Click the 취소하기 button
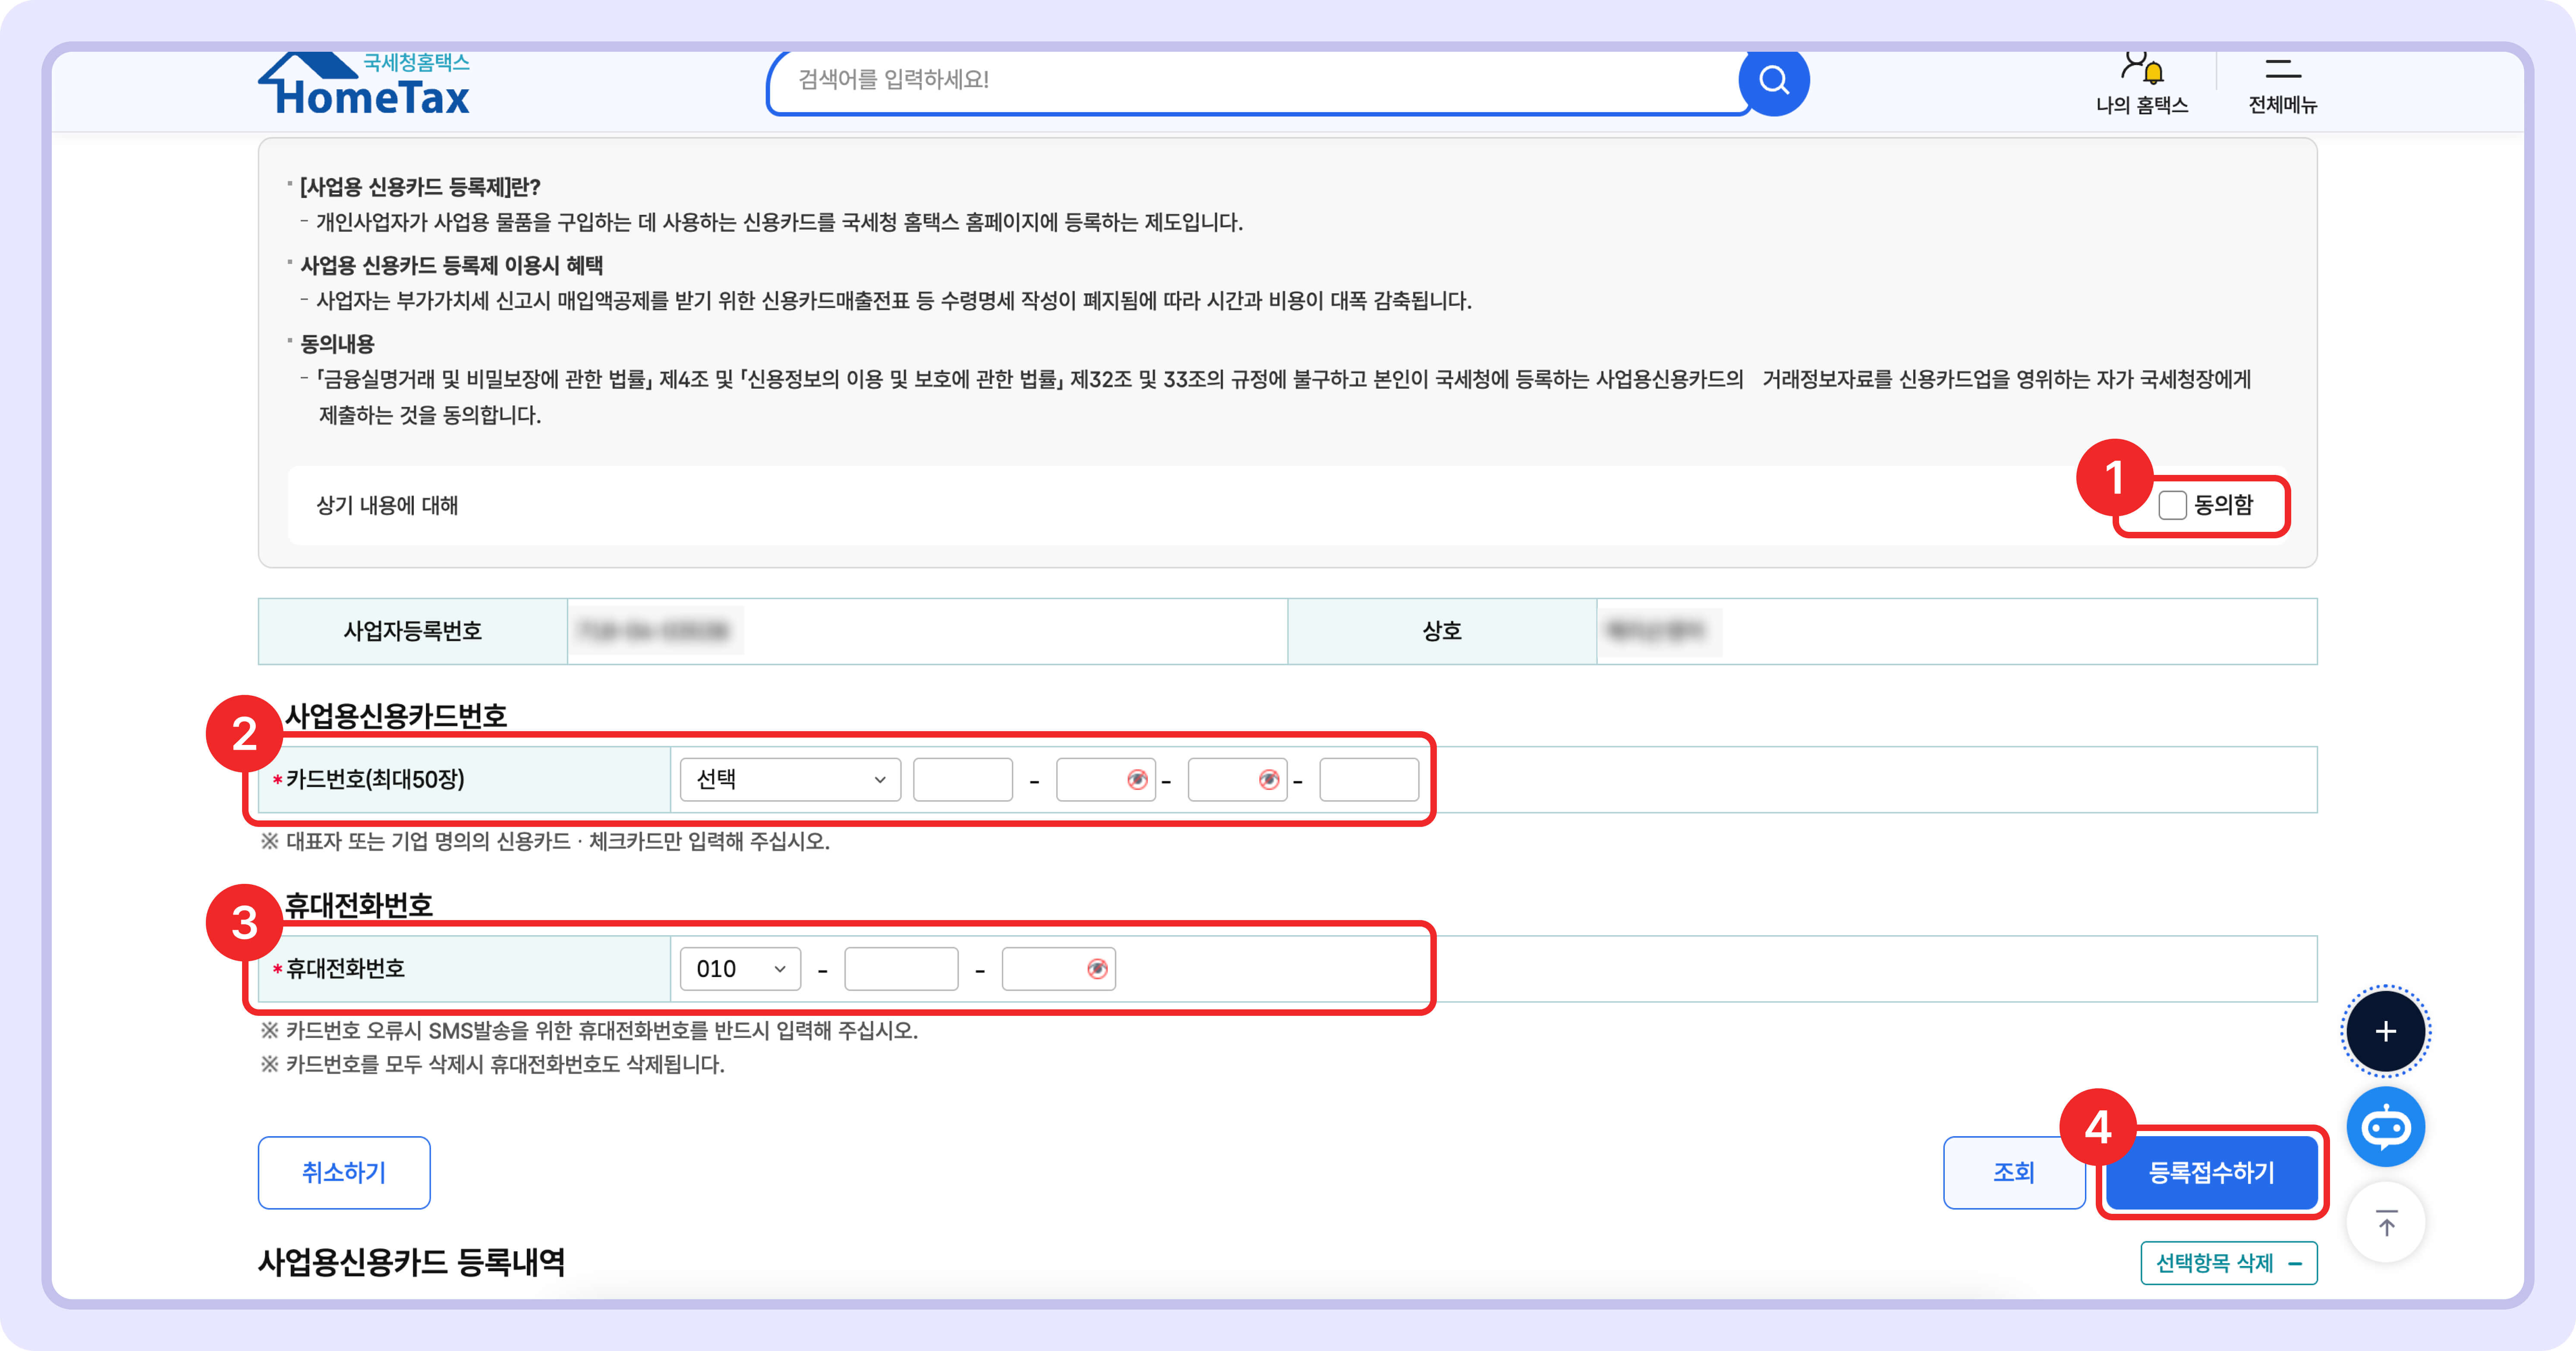The width and height of the screenshot is (2576, 1351). coord(344,1172)
